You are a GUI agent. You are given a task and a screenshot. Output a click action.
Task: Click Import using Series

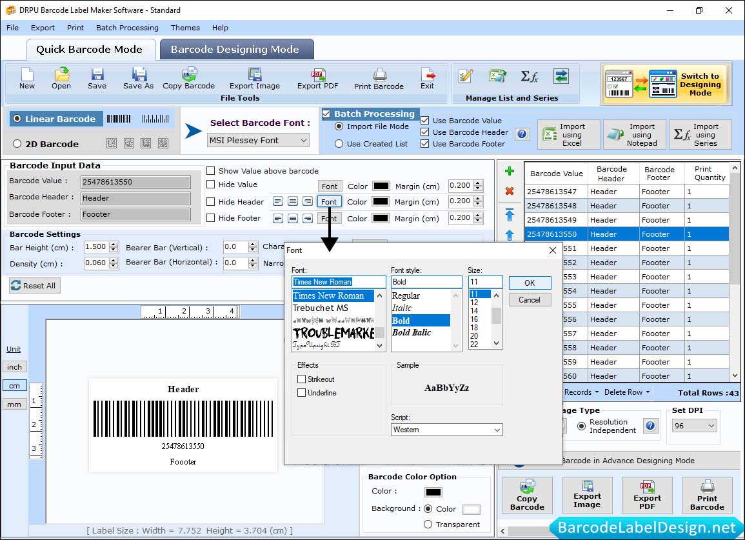(700, 135)
